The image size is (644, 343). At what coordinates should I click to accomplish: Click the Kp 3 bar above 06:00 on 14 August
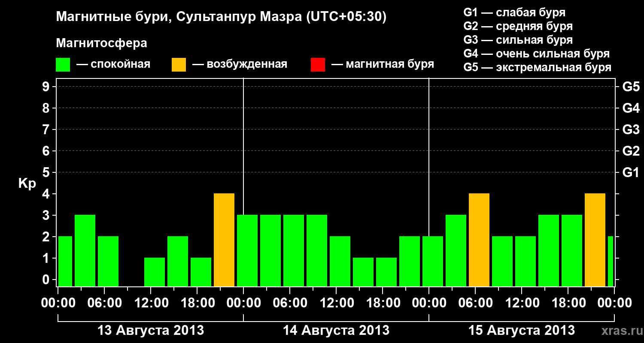coord(294,250)
